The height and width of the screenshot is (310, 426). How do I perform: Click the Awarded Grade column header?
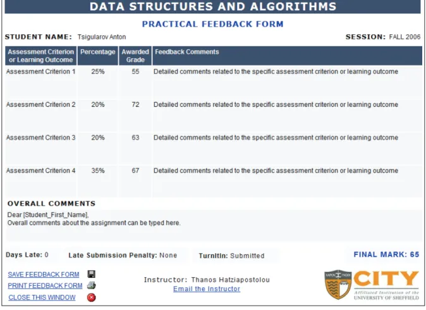coord(135,56)
